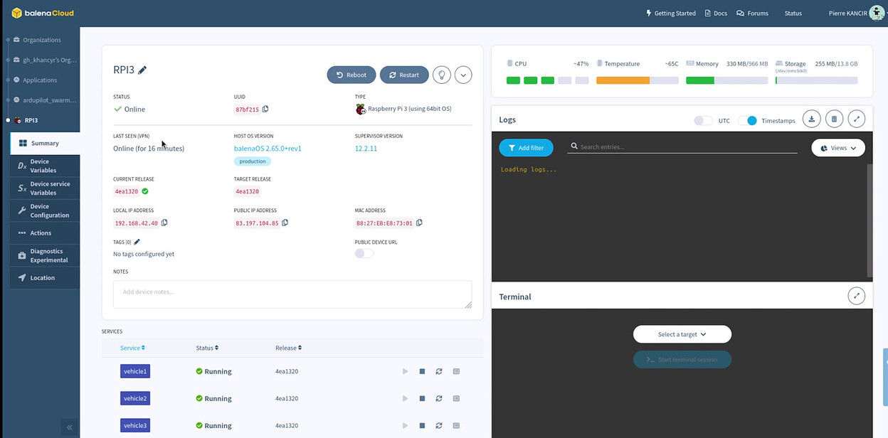Expand the actions chevron next to Restart

pyautogui.click(x=463, y=75)
